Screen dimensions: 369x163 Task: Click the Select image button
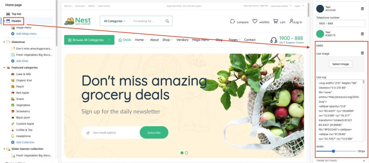[341, 64]
